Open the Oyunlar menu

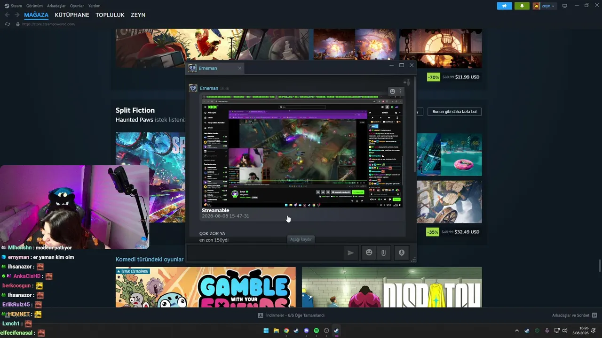point(77,6)
